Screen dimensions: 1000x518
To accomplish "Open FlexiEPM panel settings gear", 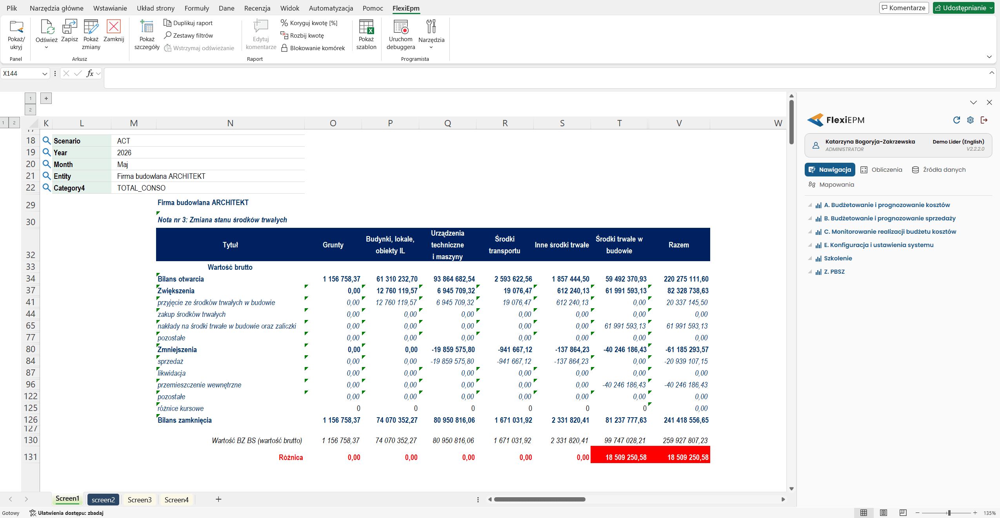I will [x=970, y=120].
